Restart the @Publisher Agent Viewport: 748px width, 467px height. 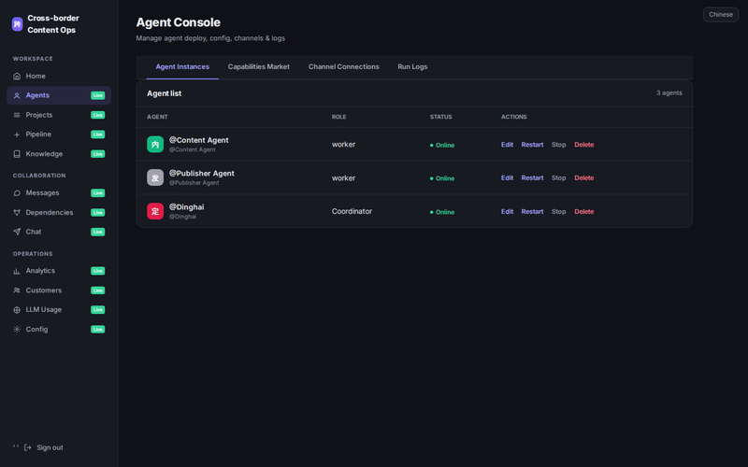pos(532,177)
